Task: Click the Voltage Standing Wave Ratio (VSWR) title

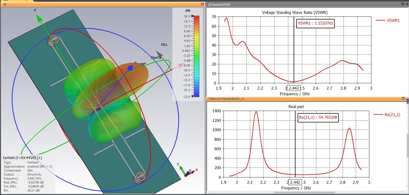Action: 295,13
